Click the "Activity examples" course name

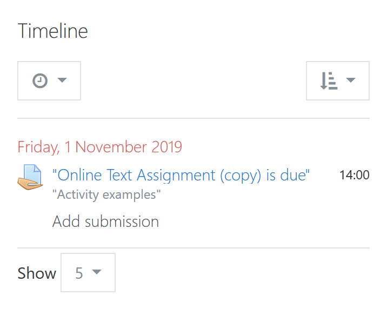point(106,194)
